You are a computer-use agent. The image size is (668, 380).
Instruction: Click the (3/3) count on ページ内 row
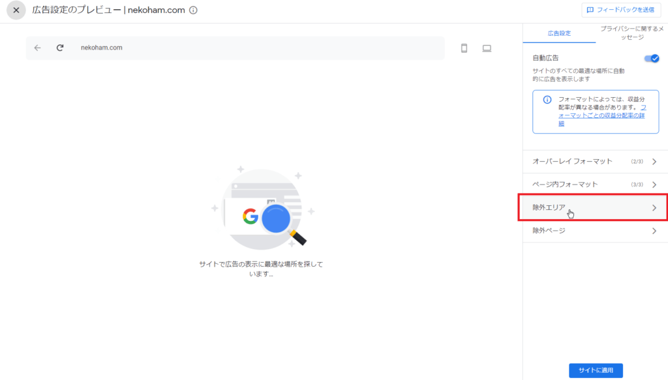(637, 184)
